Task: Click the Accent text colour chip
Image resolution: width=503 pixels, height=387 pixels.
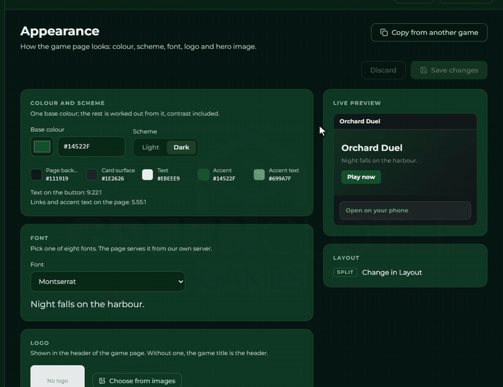Action: [x=259, y=175]
